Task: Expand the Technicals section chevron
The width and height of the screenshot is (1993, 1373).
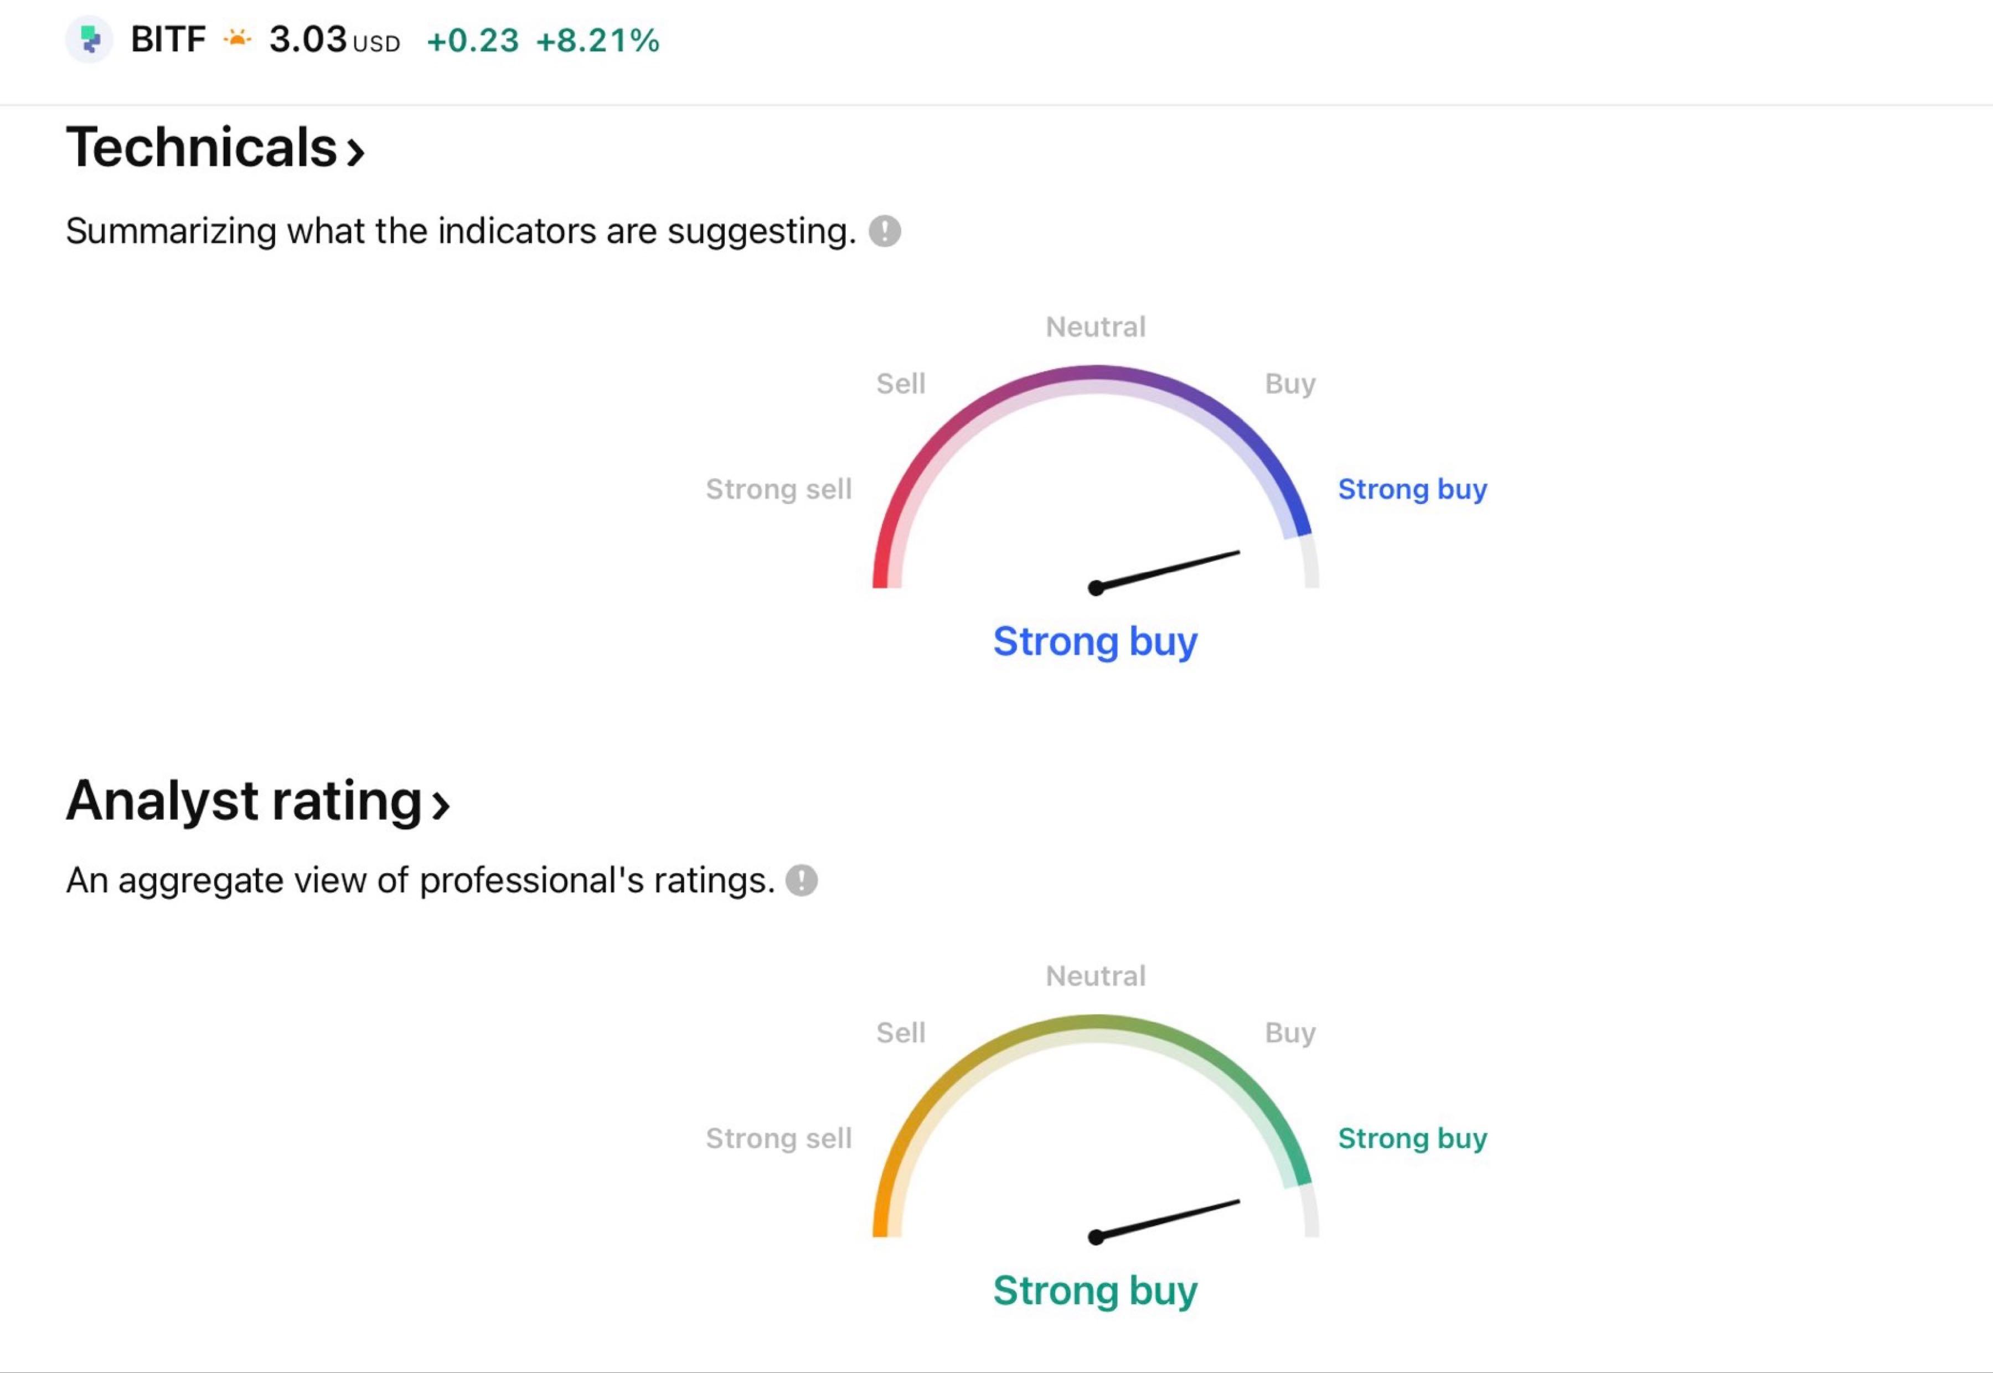Action: [x=355, y=152]
